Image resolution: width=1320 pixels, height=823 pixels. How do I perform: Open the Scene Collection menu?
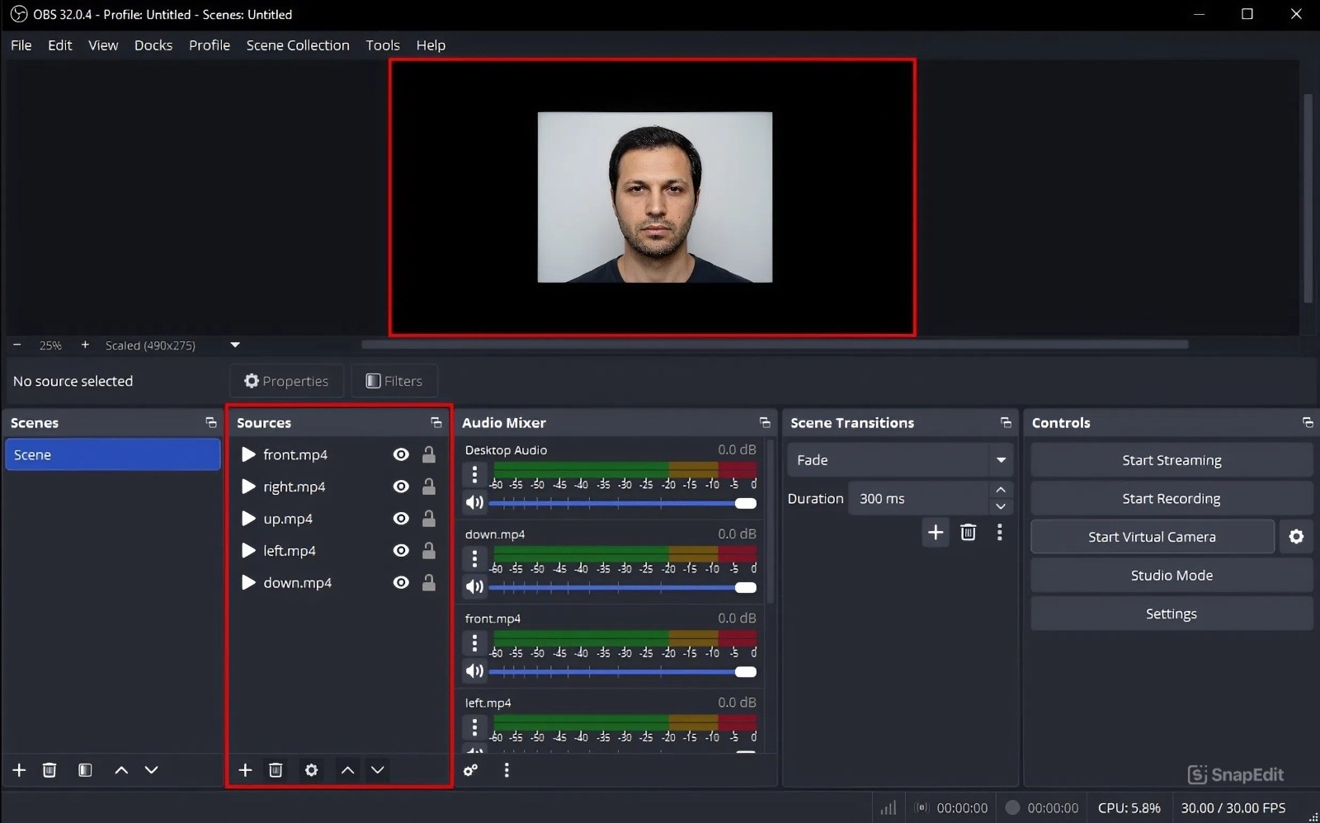point(298,45)
